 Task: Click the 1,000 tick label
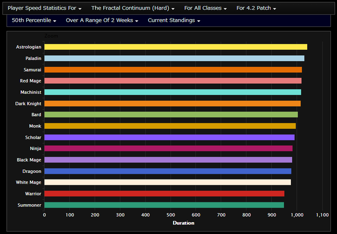click(297, 215)
